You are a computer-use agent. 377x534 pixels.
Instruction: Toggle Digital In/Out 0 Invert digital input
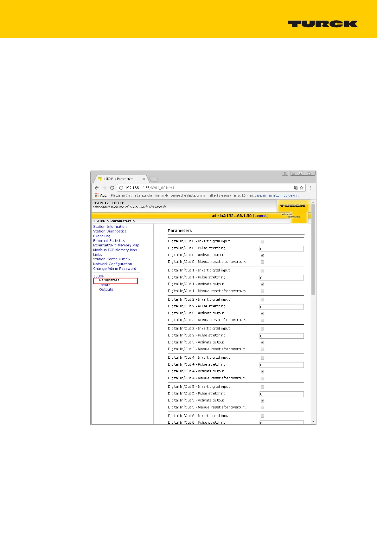[x=262, y=242]
